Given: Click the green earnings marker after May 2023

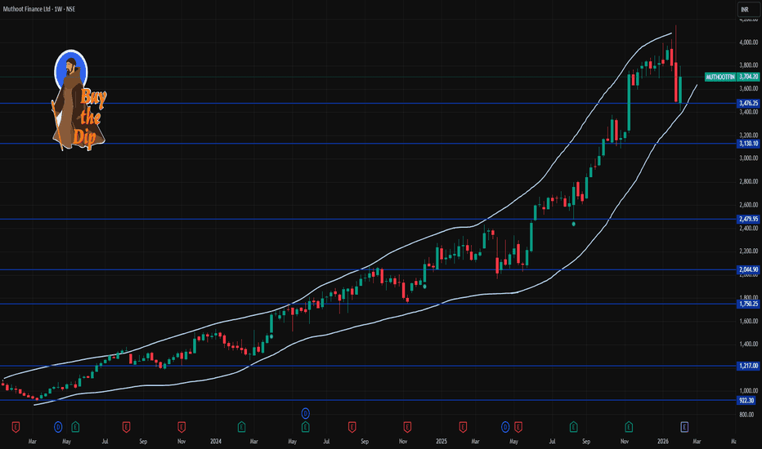Looking at the screenshot, I should point(75,427).
